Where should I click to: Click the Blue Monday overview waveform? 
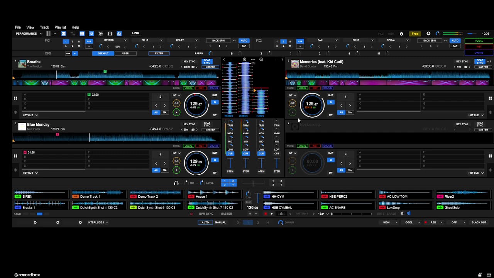pyautogui.click(x=116, y=137)
